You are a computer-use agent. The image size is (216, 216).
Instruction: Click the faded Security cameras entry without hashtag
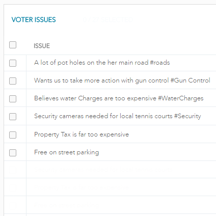click(103, 170)
